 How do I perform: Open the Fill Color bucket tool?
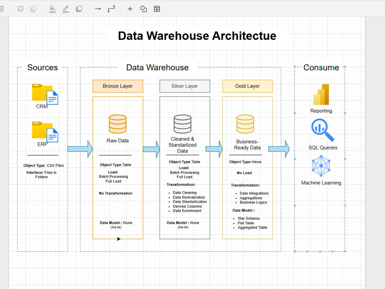point(52,9)
